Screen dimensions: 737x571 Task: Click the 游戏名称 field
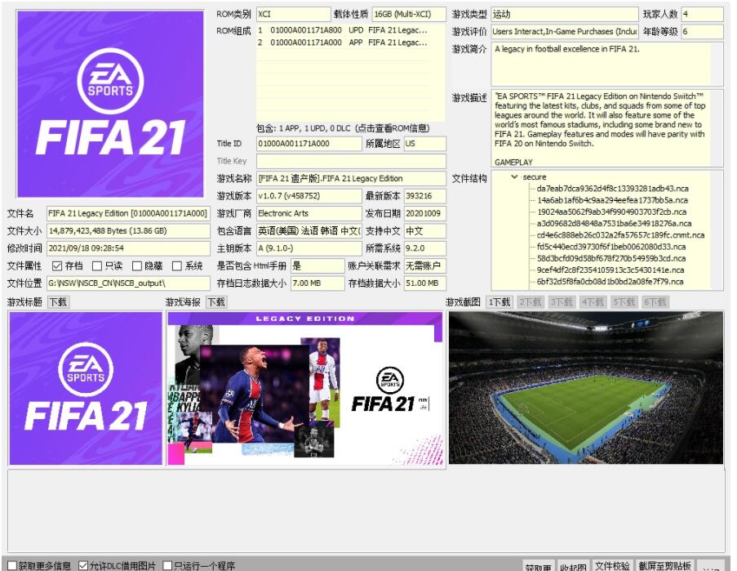tap(351, 179)
